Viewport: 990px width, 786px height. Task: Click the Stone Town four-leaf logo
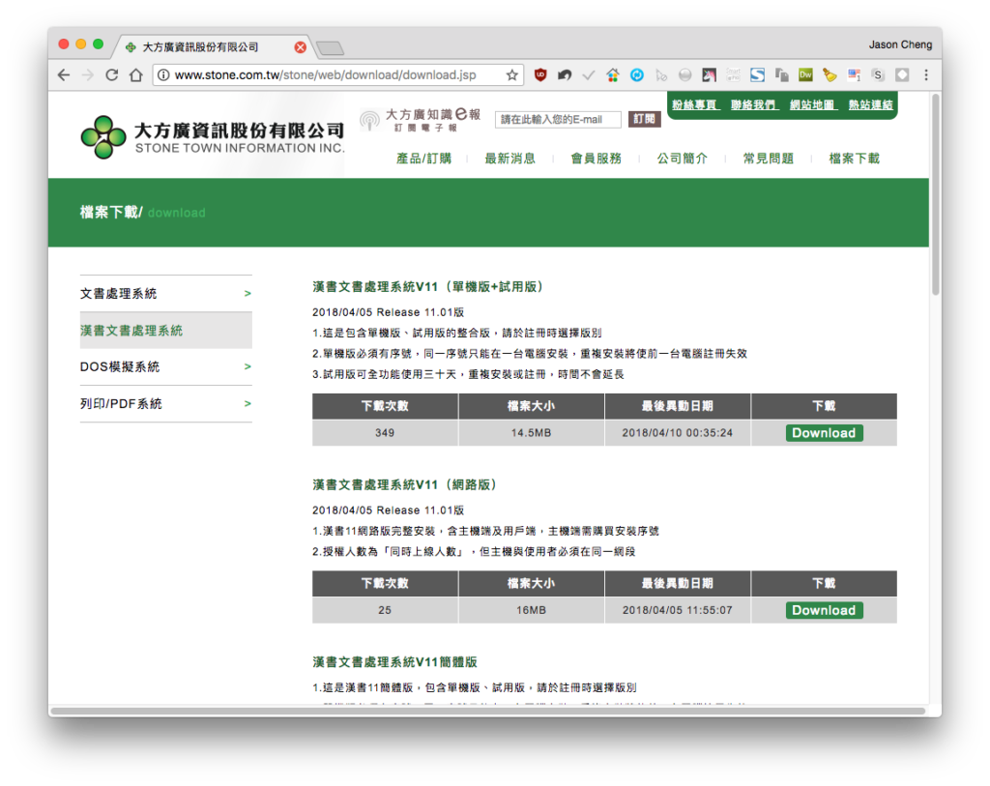click(102, 137)
